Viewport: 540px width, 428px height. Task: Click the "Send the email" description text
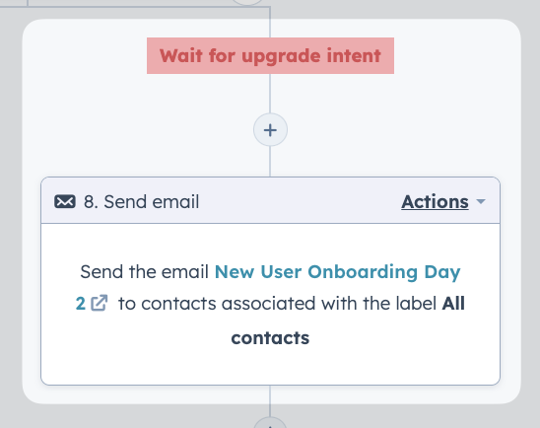pos(144,272)
